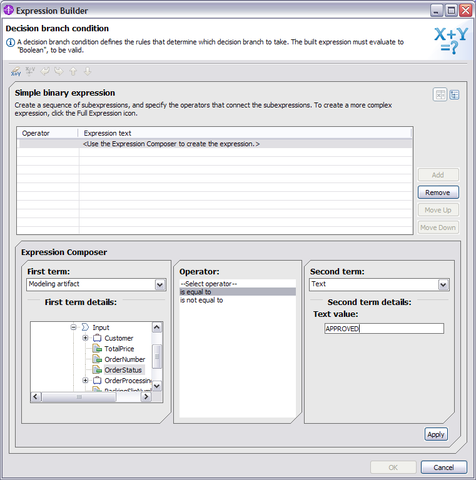Select the 'is equal to' operator
Screen dimensions: 476x480
[x=195, y=292]
